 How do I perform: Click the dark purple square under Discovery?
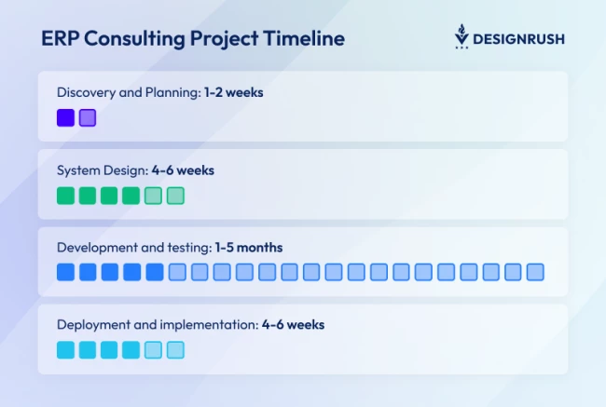click(65, 118)
